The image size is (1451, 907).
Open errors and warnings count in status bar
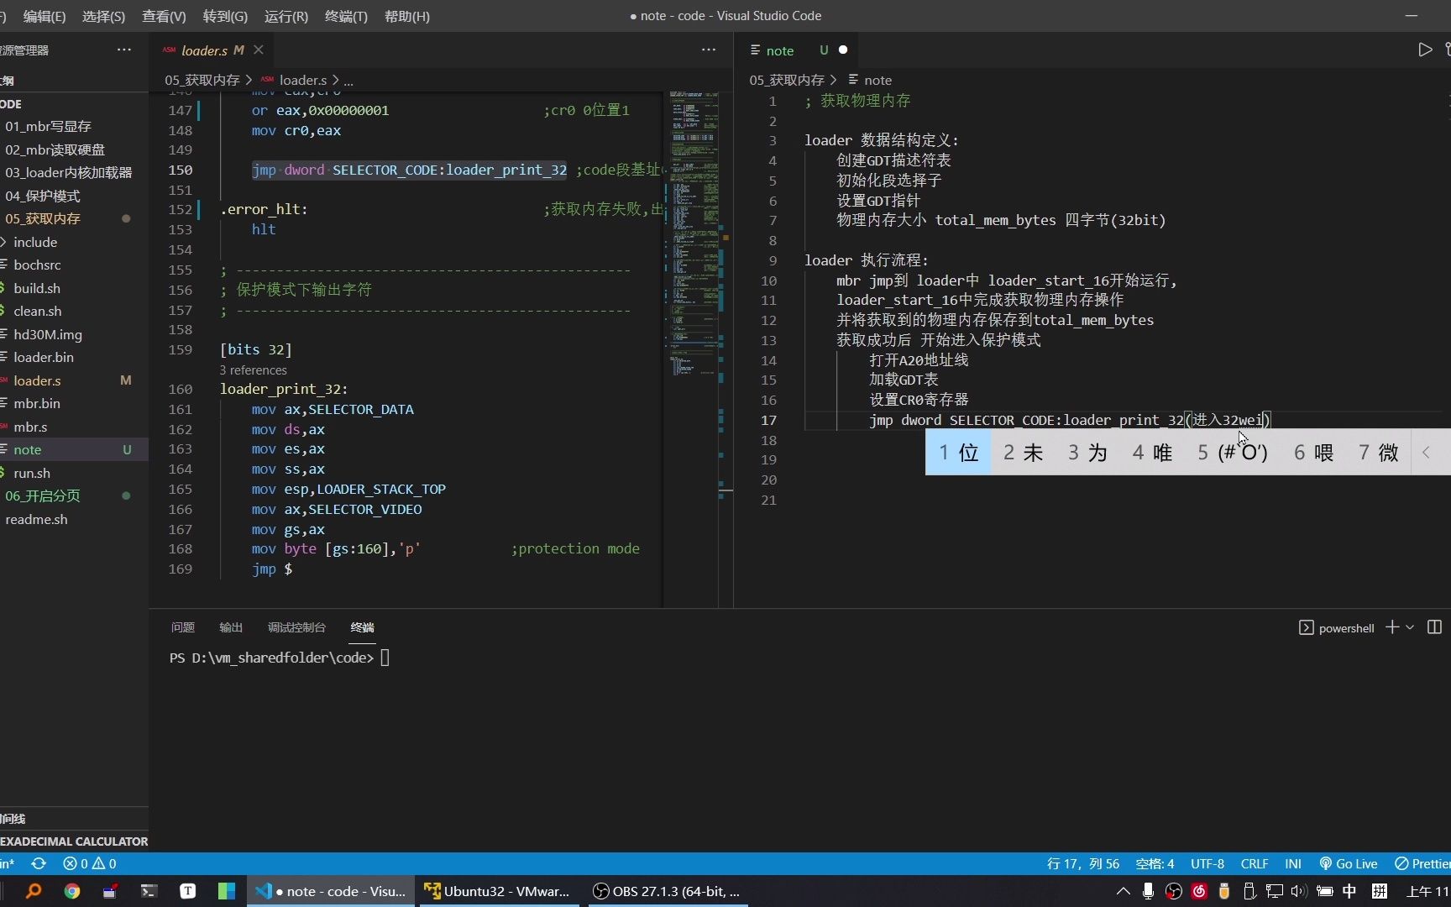[90, 863]
